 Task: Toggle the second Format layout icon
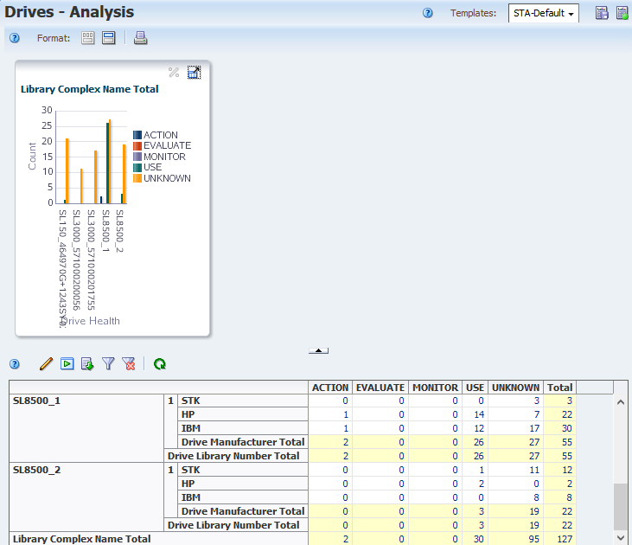pyautogui.click(x=109, y=38)
